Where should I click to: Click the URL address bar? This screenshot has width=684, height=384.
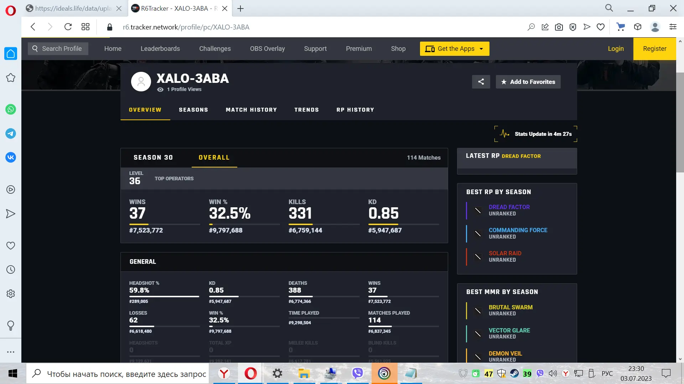pos(313,27)
